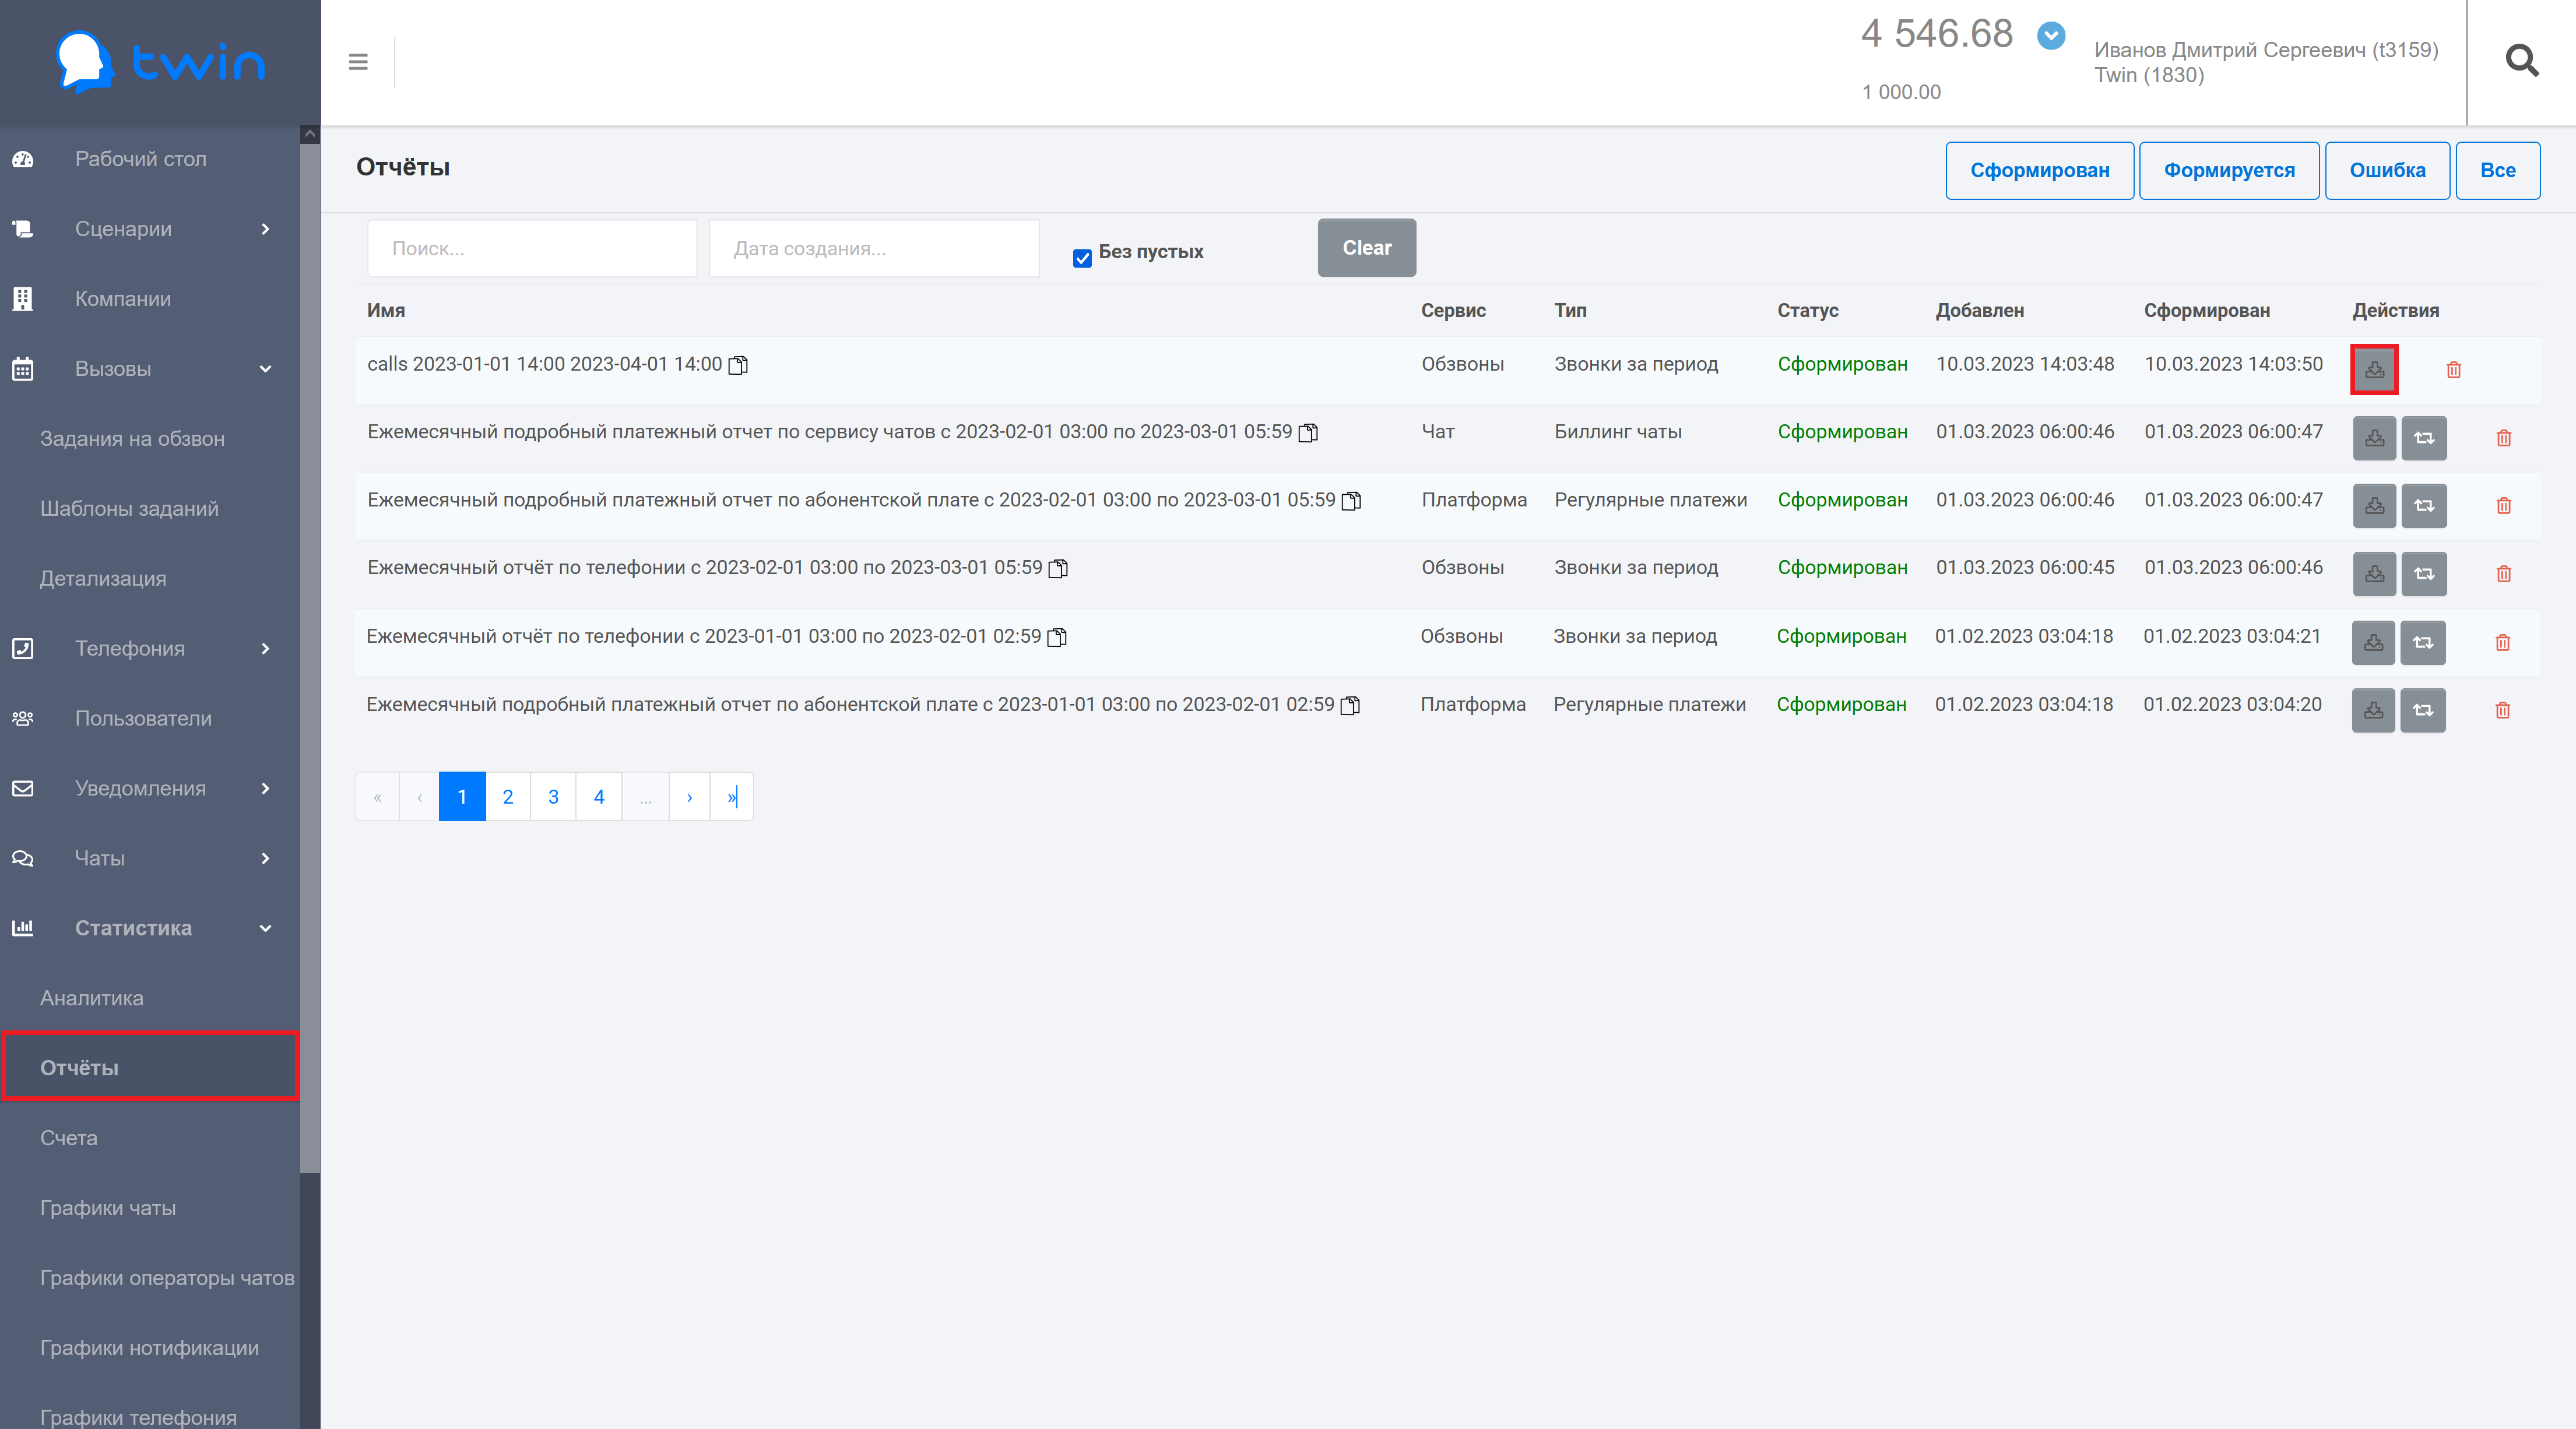Delete the last Регулярные платежи report
This screenshot has height=1429, width=2576.
pos(2502,710)
